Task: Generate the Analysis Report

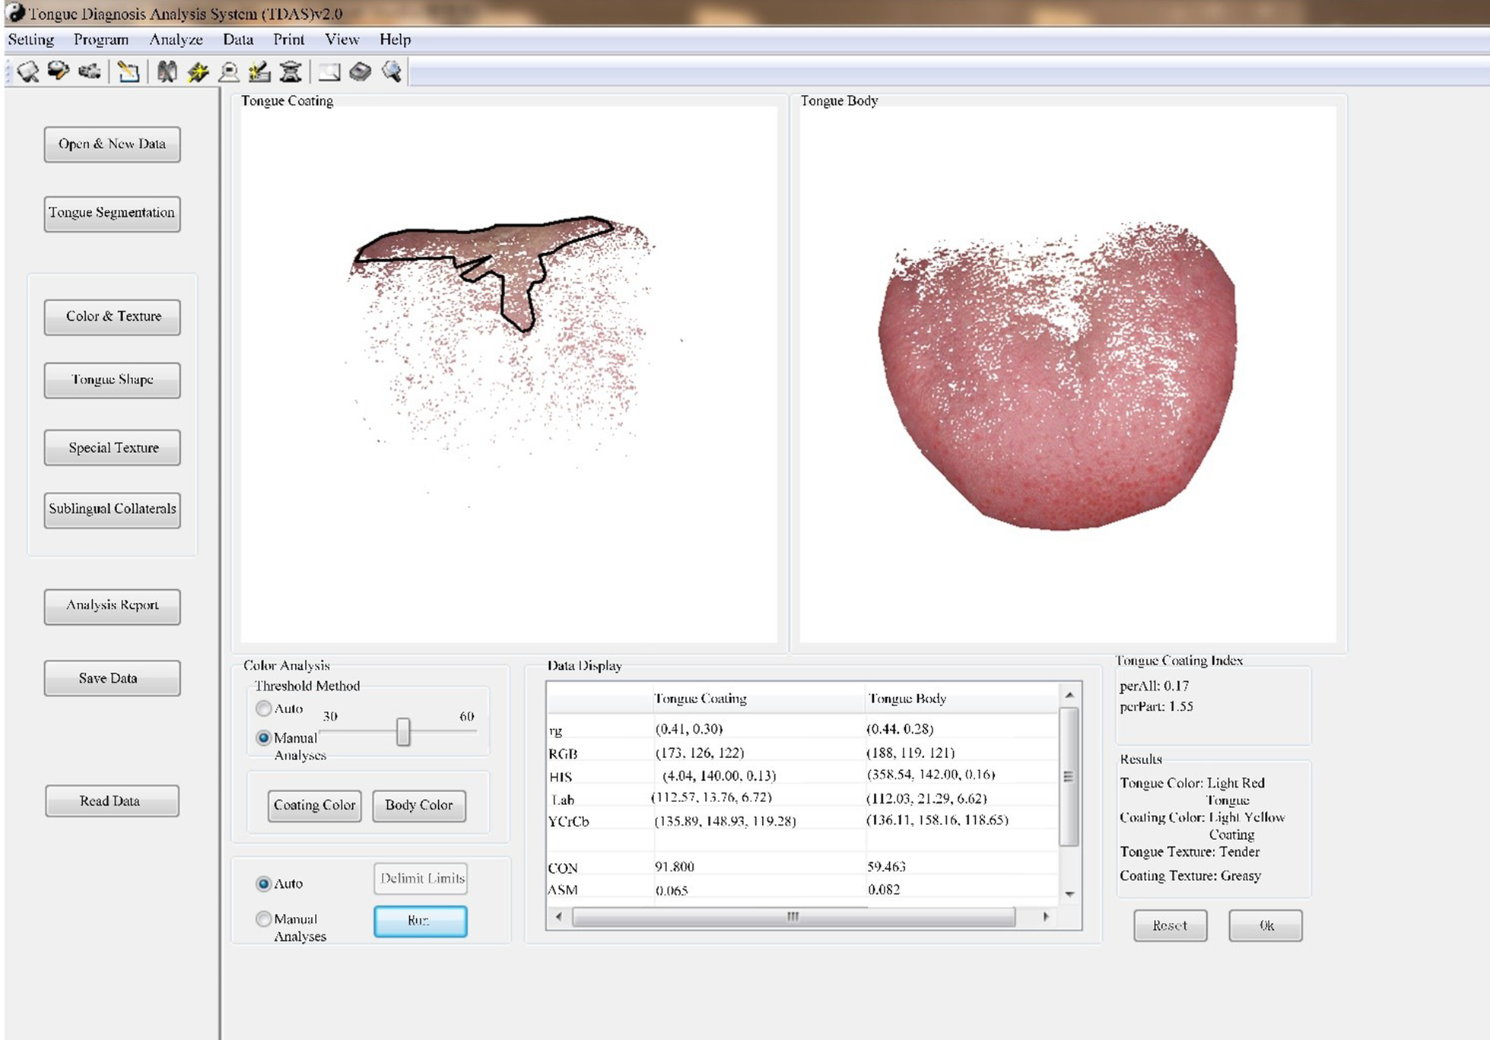Action: (x=112, y=606)
